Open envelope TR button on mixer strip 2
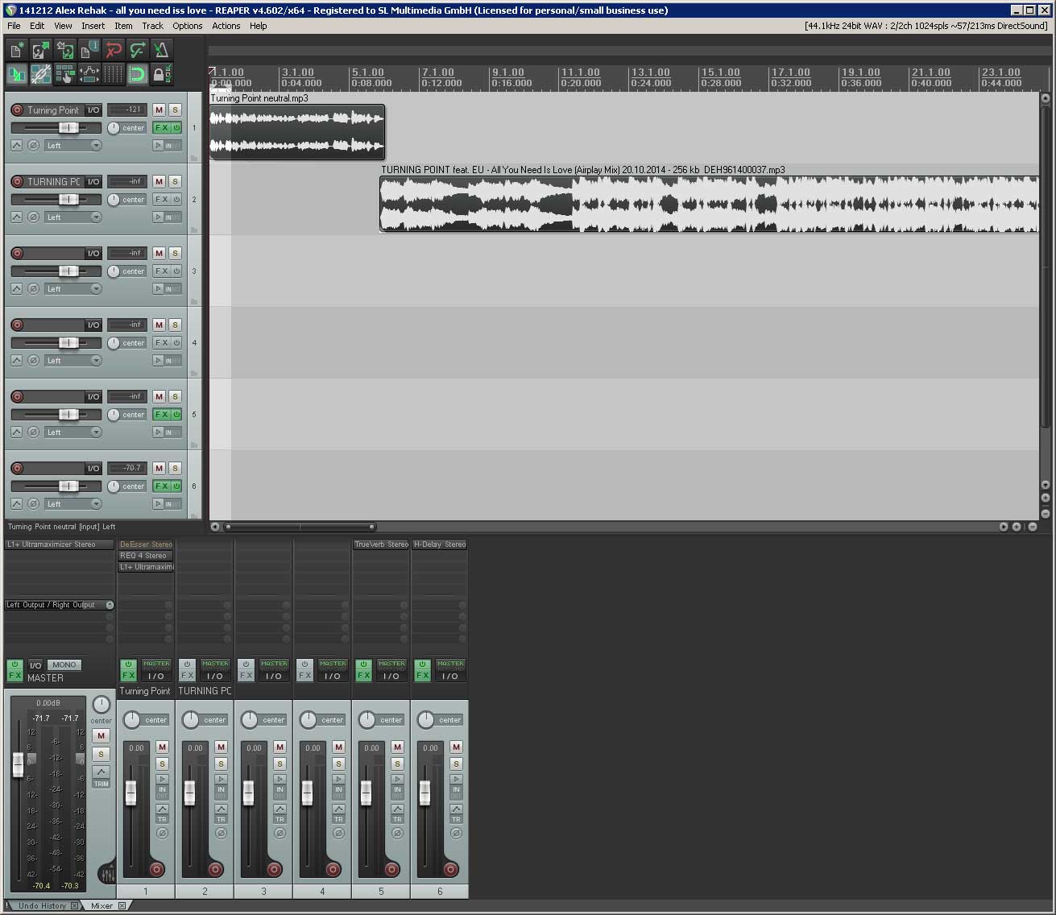1056x915 pixels. click(x=221, y=818)
